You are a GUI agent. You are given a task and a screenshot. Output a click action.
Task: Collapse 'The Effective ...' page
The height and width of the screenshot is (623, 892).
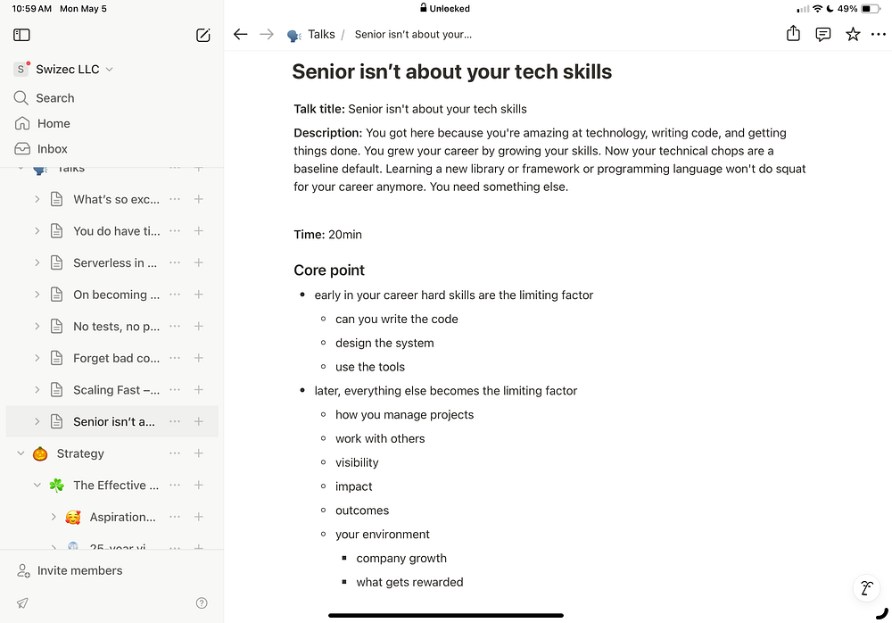pyautogui.click(x=37, y=486)
